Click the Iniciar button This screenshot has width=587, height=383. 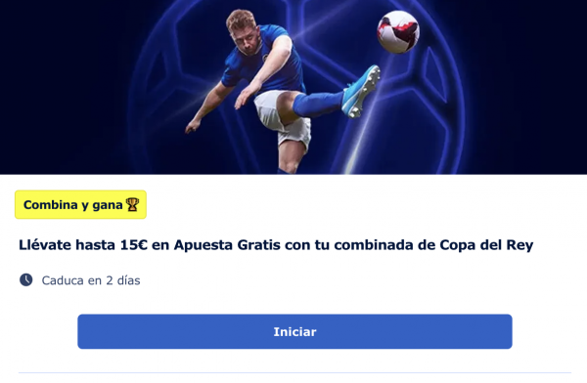coord(294,331)
